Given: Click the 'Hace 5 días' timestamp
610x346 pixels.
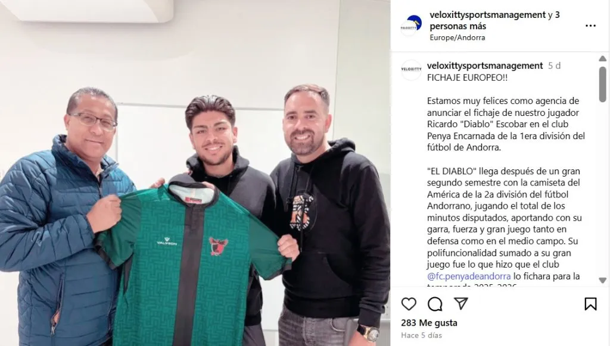Looking at the screenshot, I should pos(421,335).
